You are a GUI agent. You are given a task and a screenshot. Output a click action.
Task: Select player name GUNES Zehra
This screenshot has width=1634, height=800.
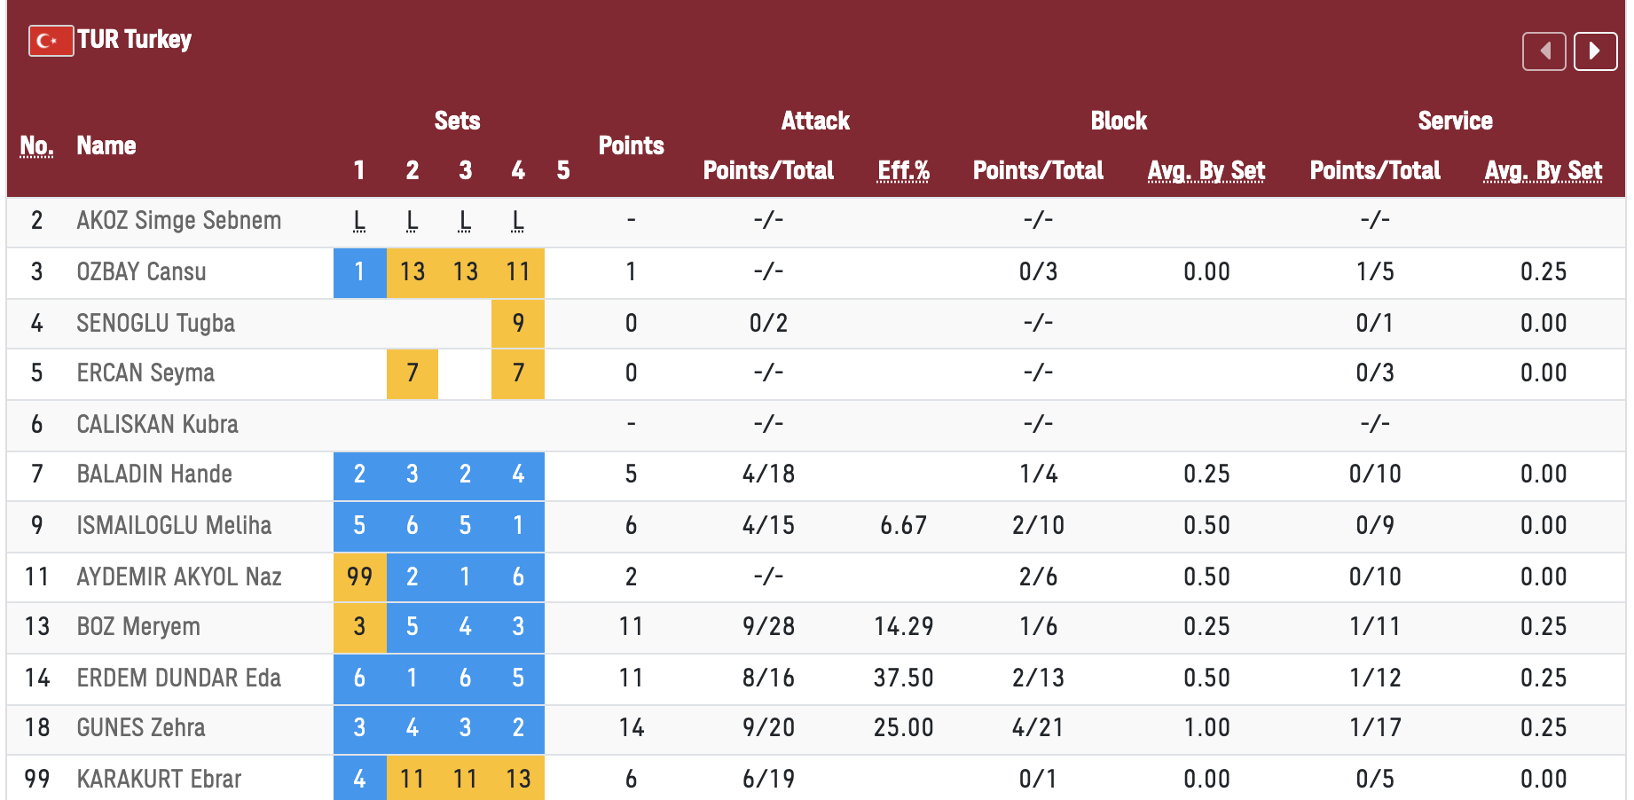[141, 728]
